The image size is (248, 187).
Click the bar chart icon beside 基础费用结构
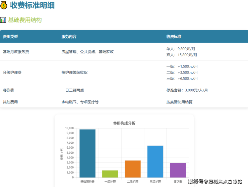[x=3, y=20]
